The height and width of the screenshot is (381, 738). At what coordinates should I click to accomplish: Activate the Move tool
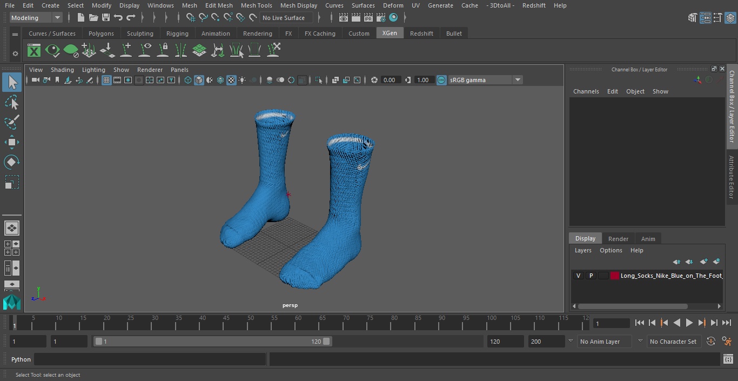(x=12, y=142)
